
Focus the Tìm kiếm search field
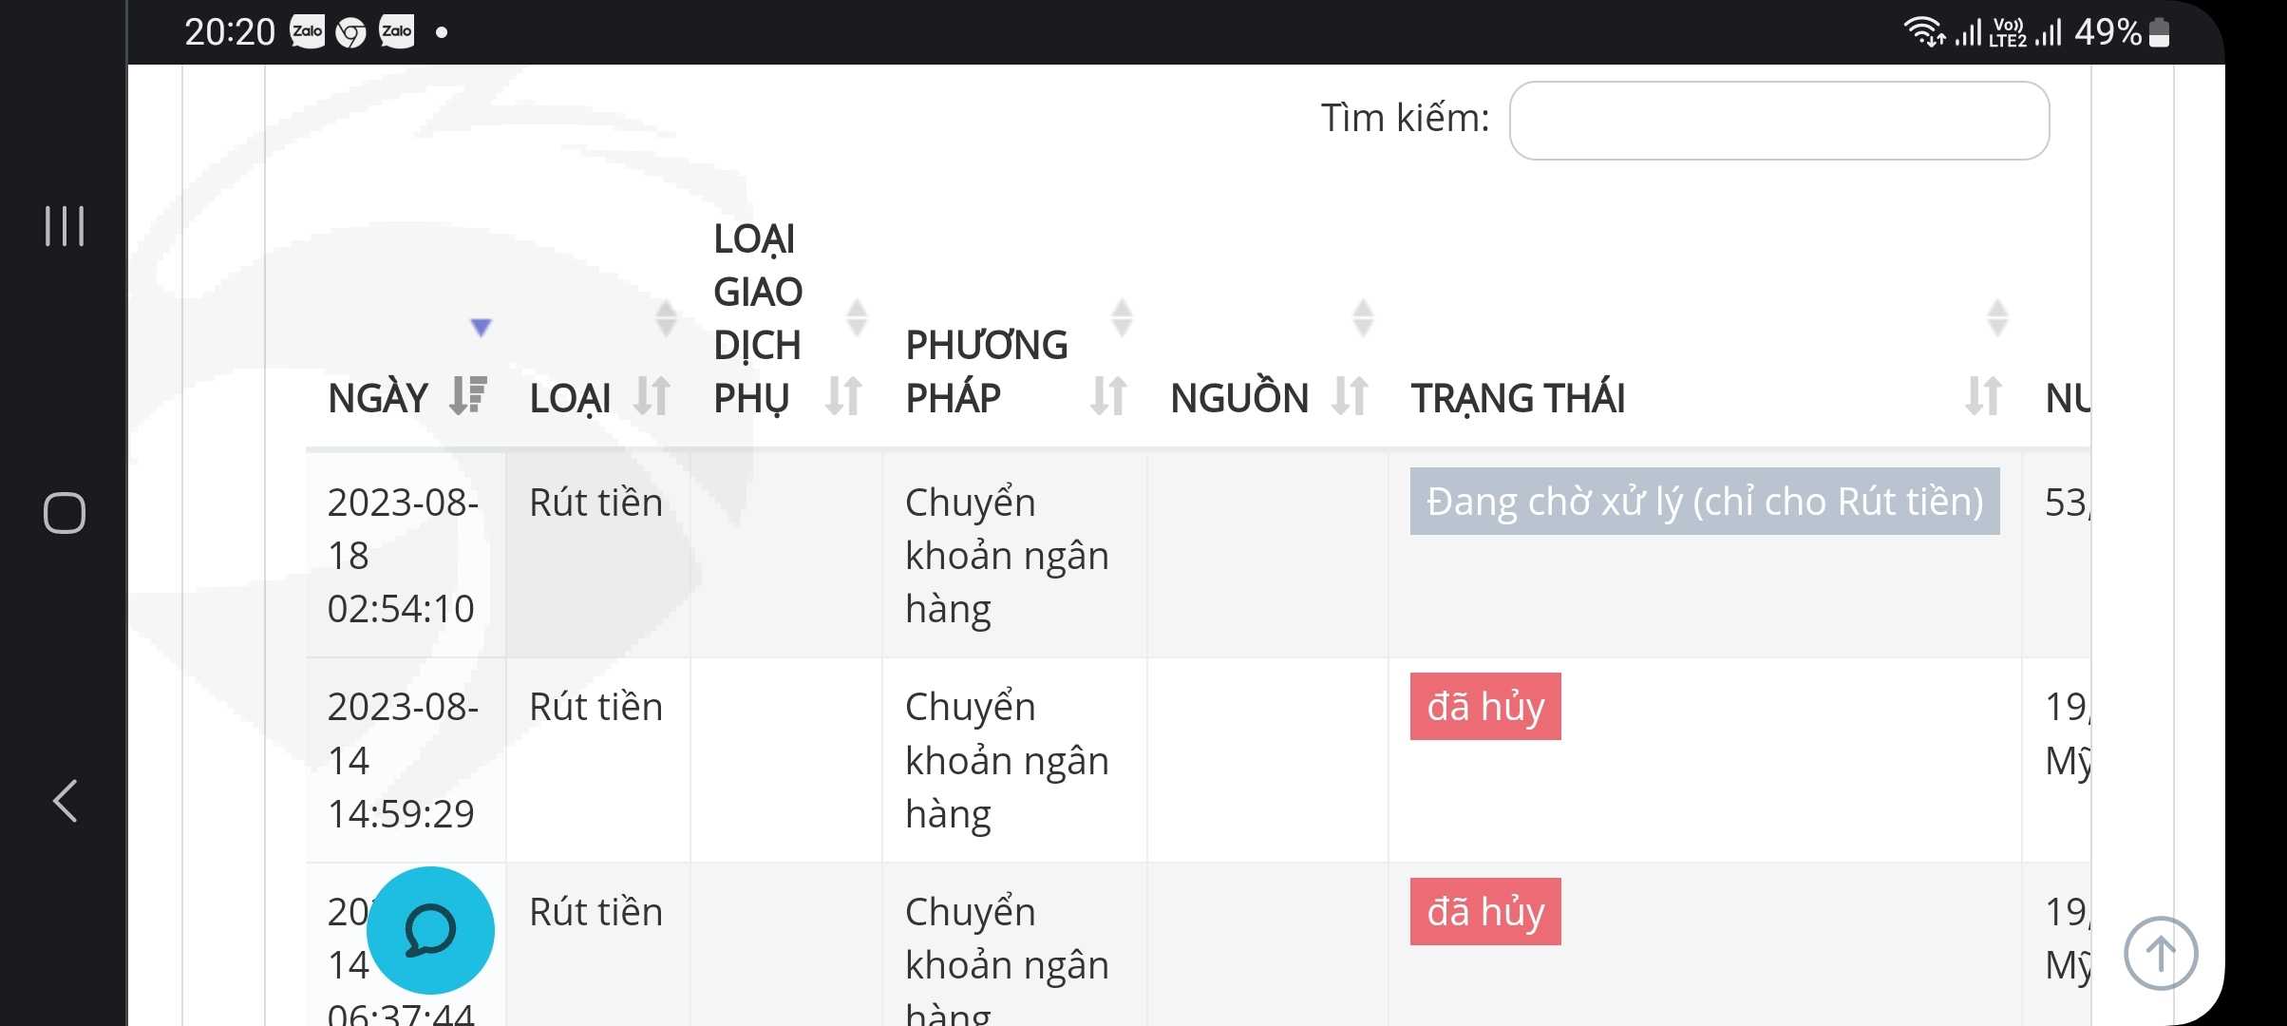point(1779,121)
